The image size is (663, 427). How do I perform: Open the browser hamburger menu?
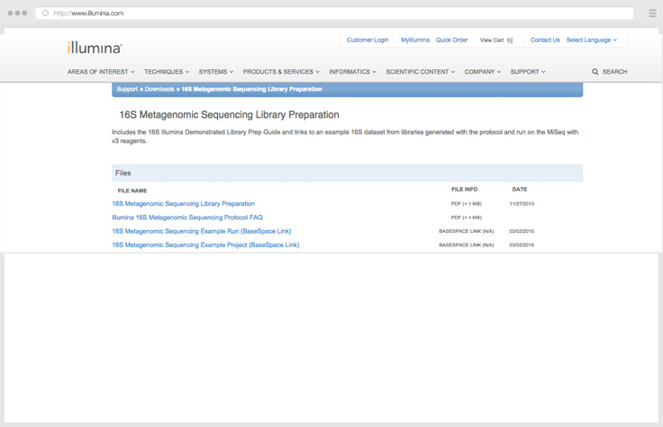coord(652,13)
